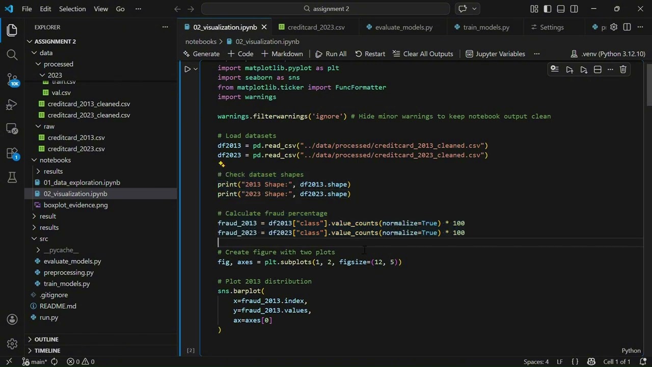The width and height of the screenshot is (652, 367).
Task: Open 01_data_exploration.ipynb in explorer
Action: (81, 182)
